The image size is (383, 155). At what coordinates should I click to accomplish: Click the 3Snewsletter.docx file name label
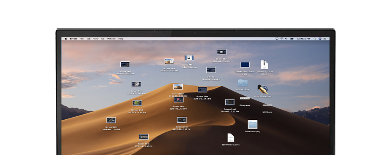point(231,145)
